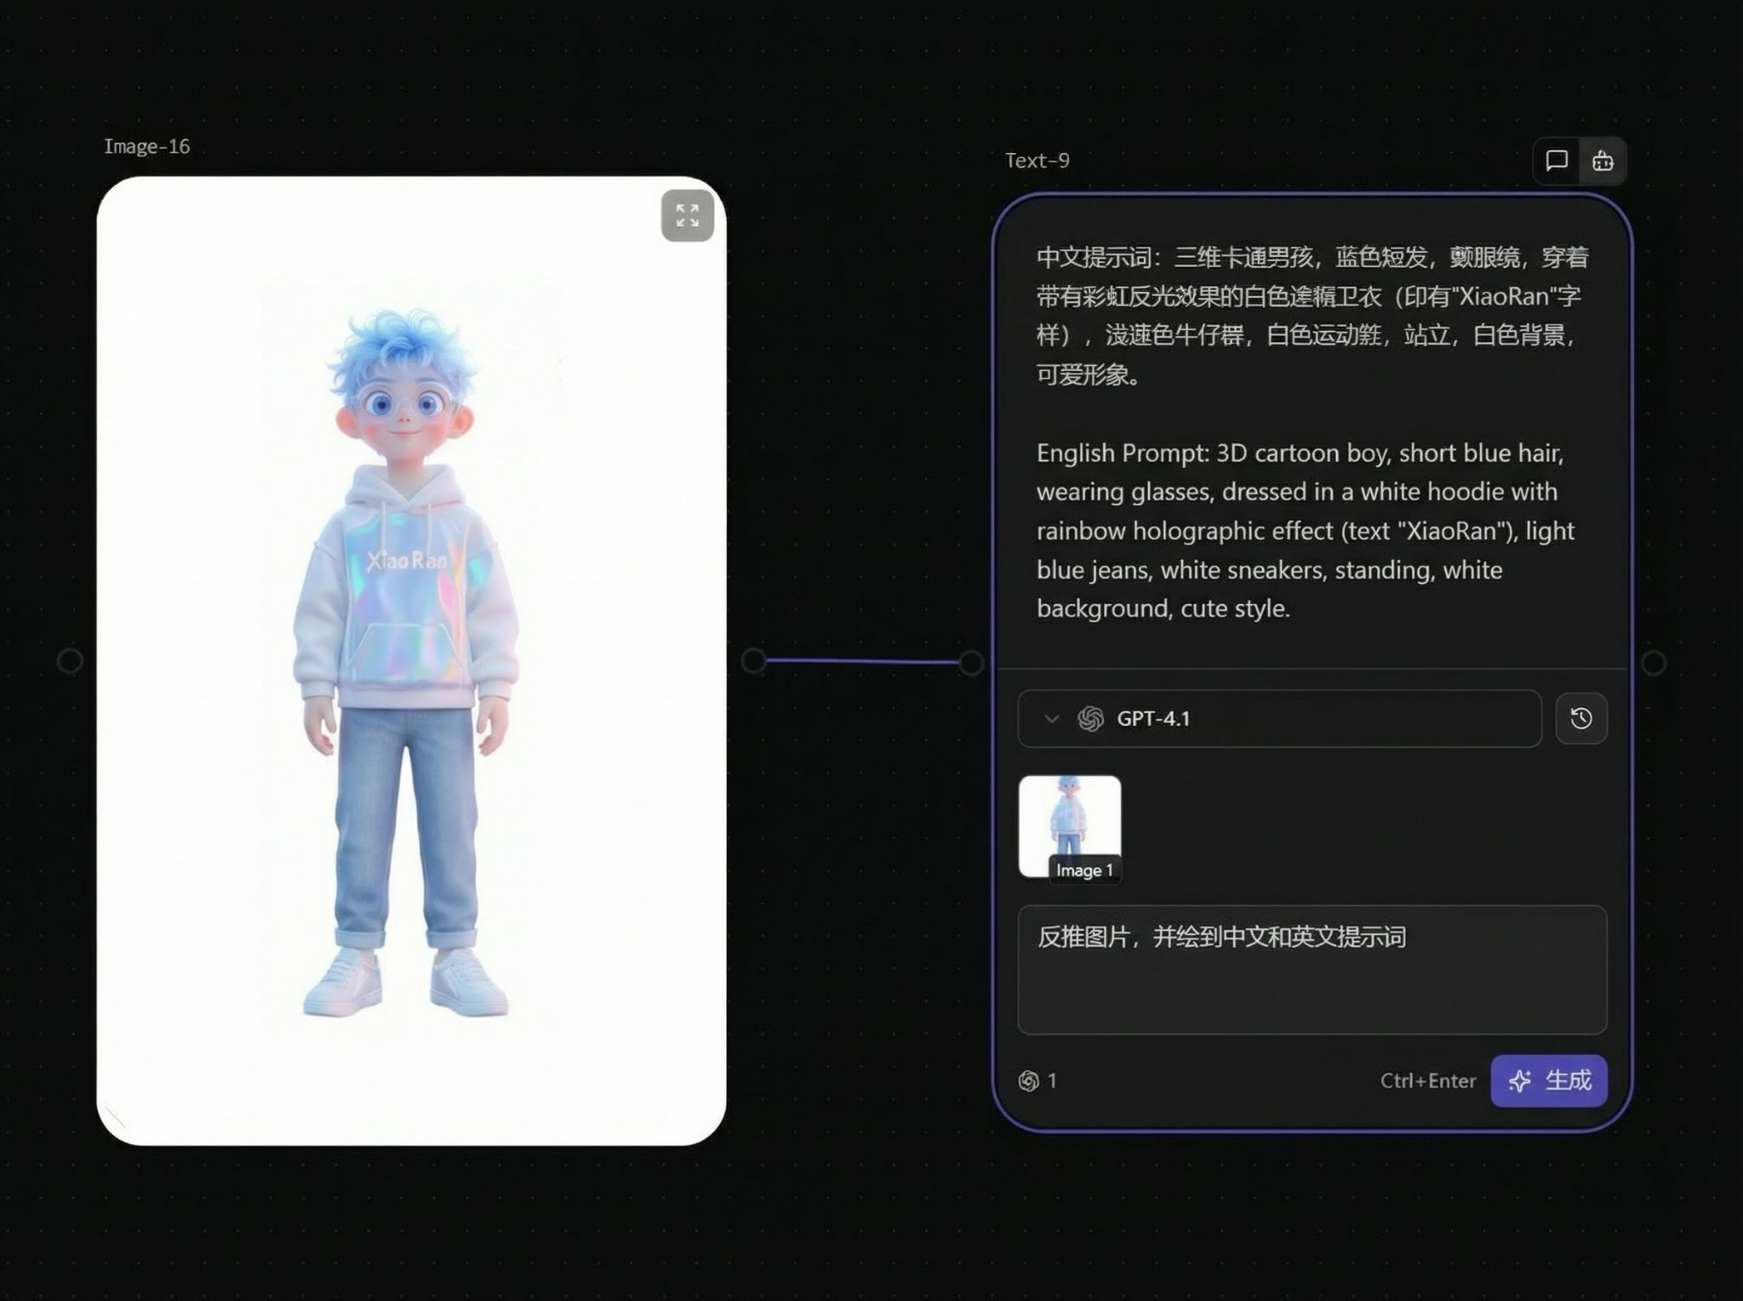Click the chat bubble icon above Text-9

point(1556,161)
